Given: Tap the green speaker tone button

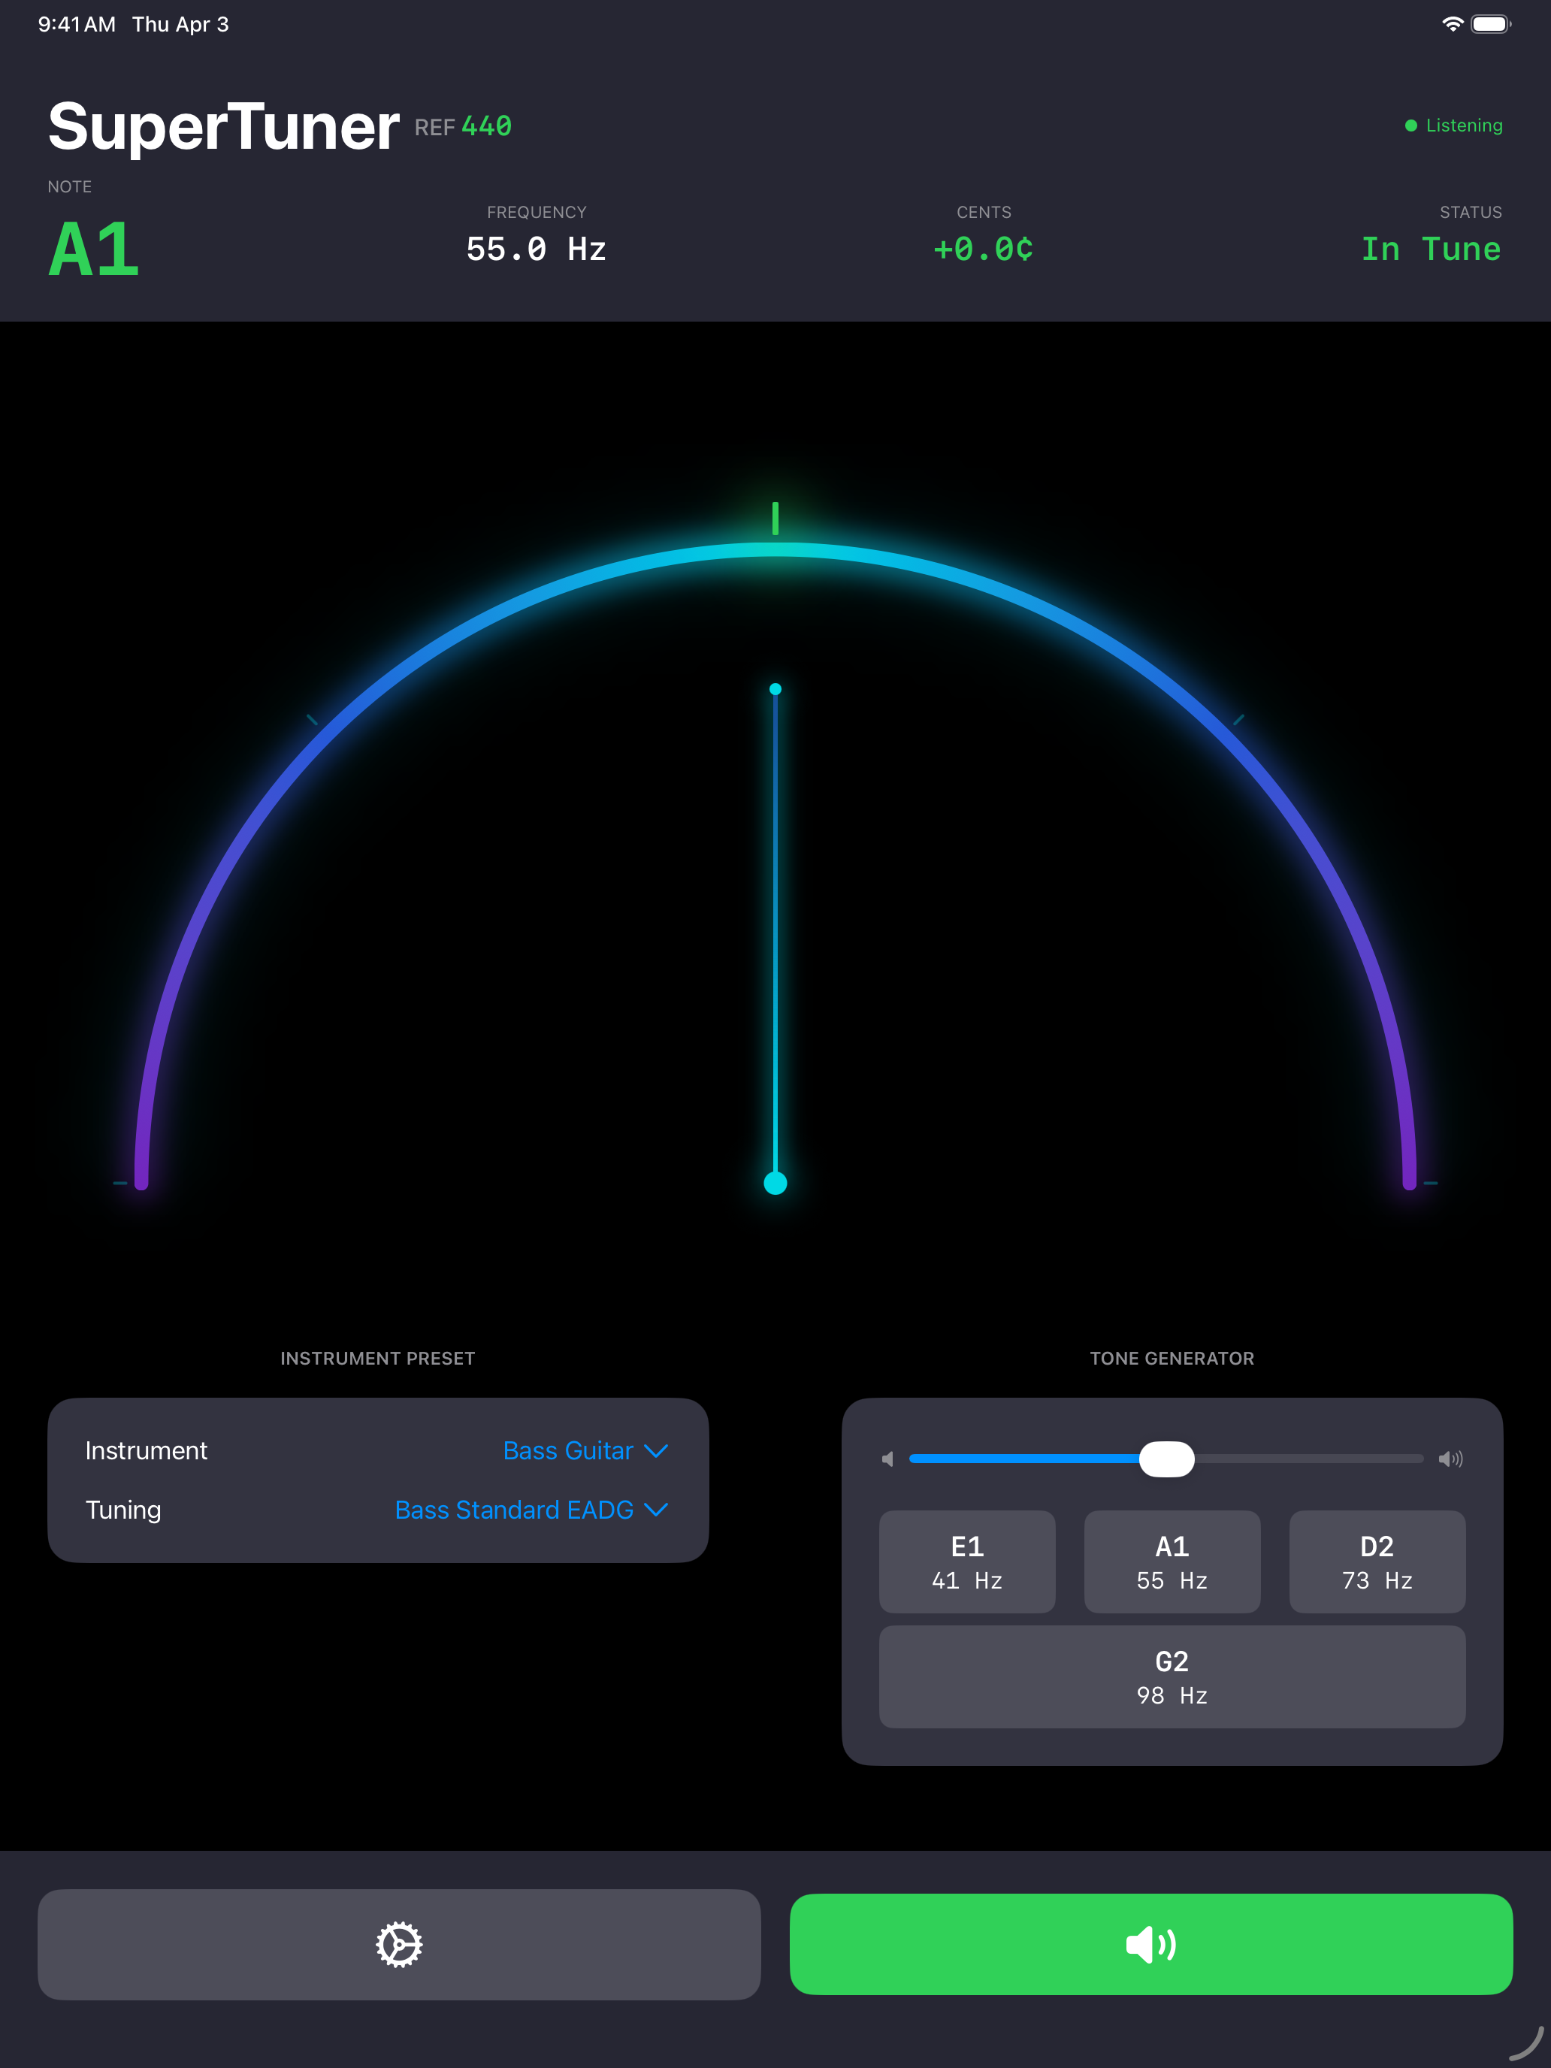Looking at the screenshot, I should [x=1151, y=1945].
